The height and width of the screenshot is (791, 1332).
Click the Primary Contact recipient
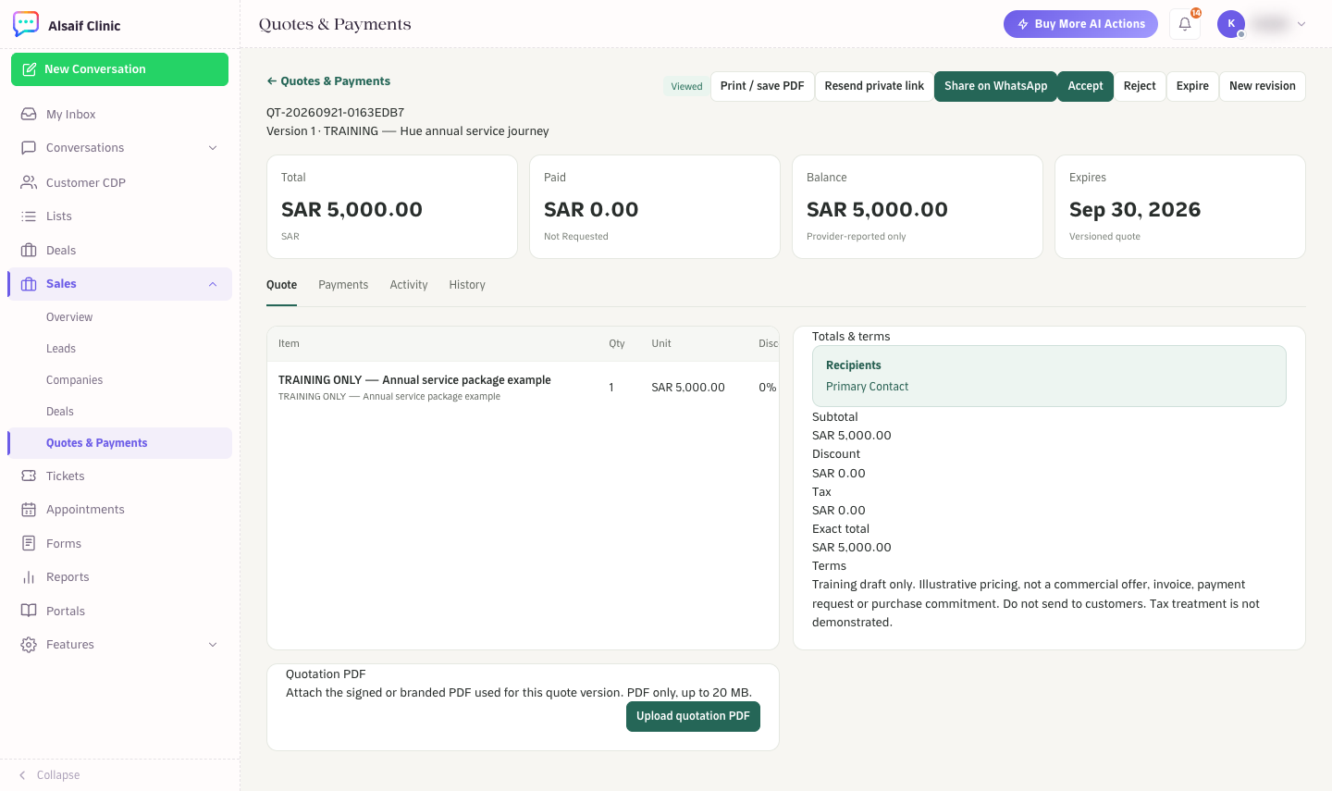point(867,387)
